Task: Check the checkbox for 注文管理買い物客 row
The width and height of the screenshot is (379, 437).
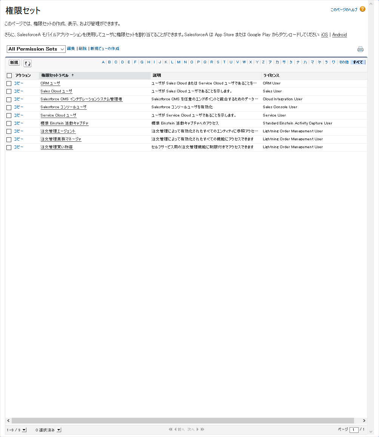Action: (x=9, y=147)
